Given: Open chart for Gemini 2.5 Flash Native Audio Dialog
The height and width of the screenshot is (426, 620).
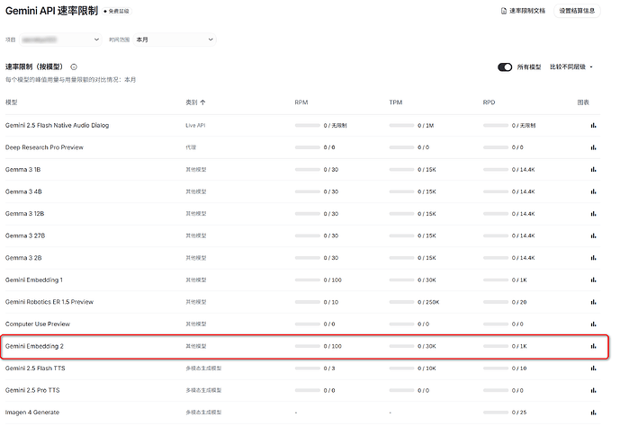Looking at the screenshot, I should (x=593, y=126).
